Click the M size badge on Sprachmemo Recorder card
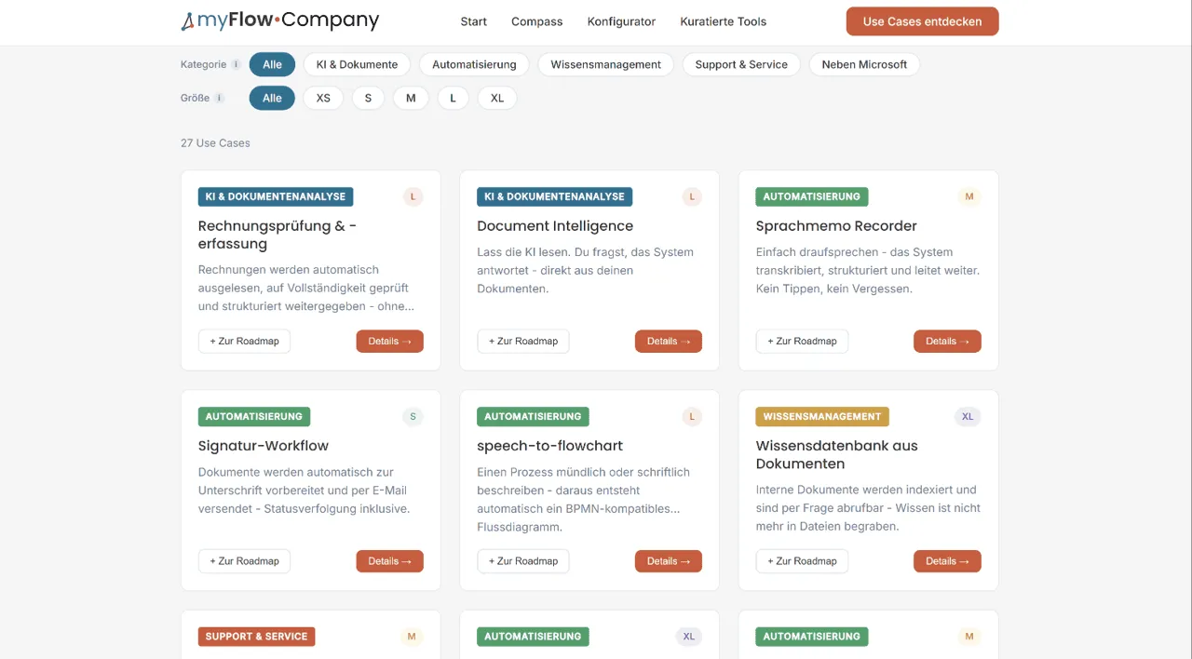 (x=969, y=196)
